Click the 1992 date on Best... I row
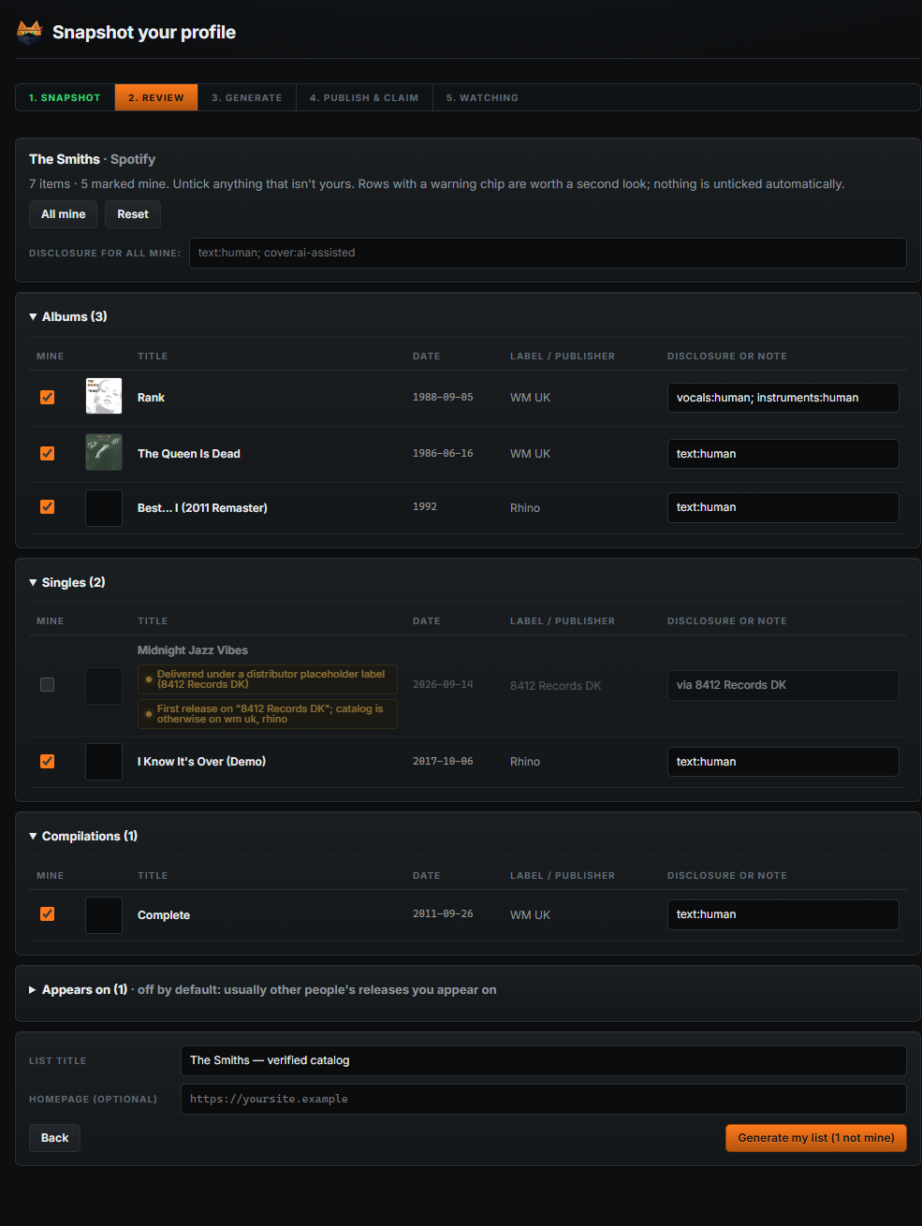The width and height of the screenshot is (922, 1226). point(425,507)
